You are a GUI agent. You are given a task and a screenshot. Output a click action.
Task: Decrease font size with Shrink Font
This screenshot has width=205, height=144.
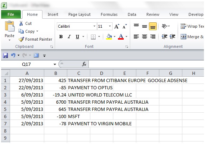point(124,26)
